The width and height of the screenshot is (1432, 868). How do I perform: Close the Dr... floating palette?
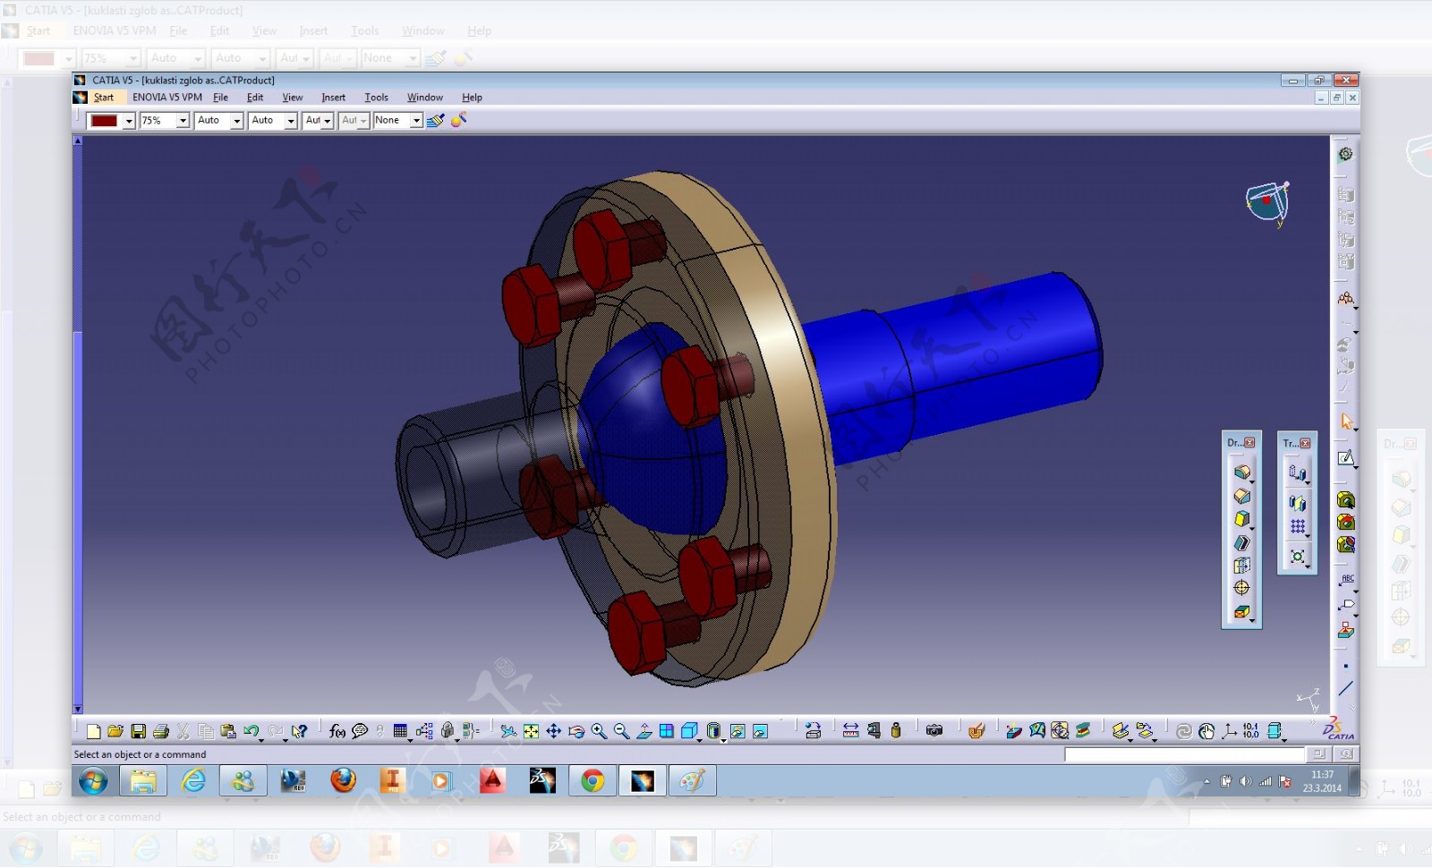(x=1250, y=443)
